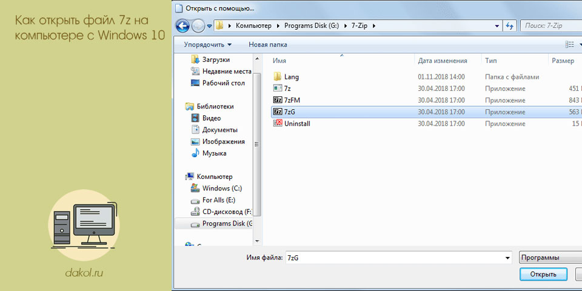582x291 pixels.
Task: Click the folder icon in address bar
Action: (x=219, y=26)
